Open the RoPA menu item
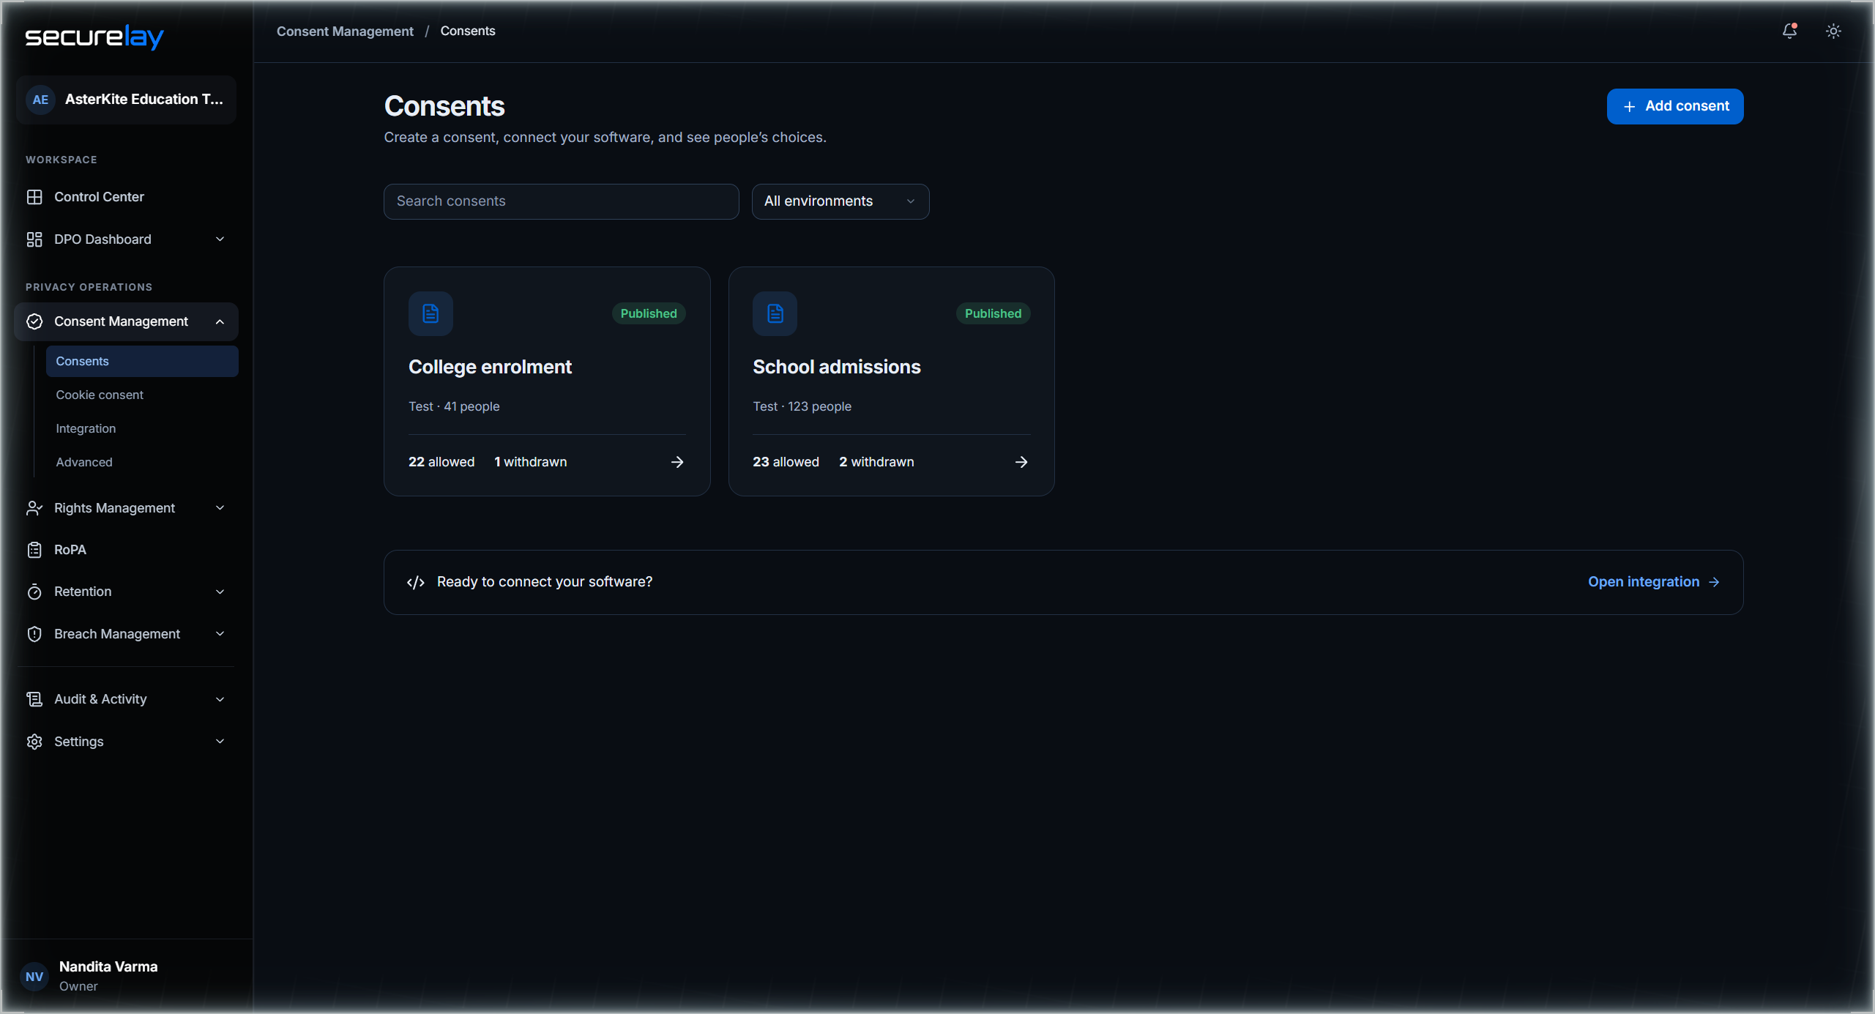The height and width of the screenshot is (1014, 1875). pos(126,550)
